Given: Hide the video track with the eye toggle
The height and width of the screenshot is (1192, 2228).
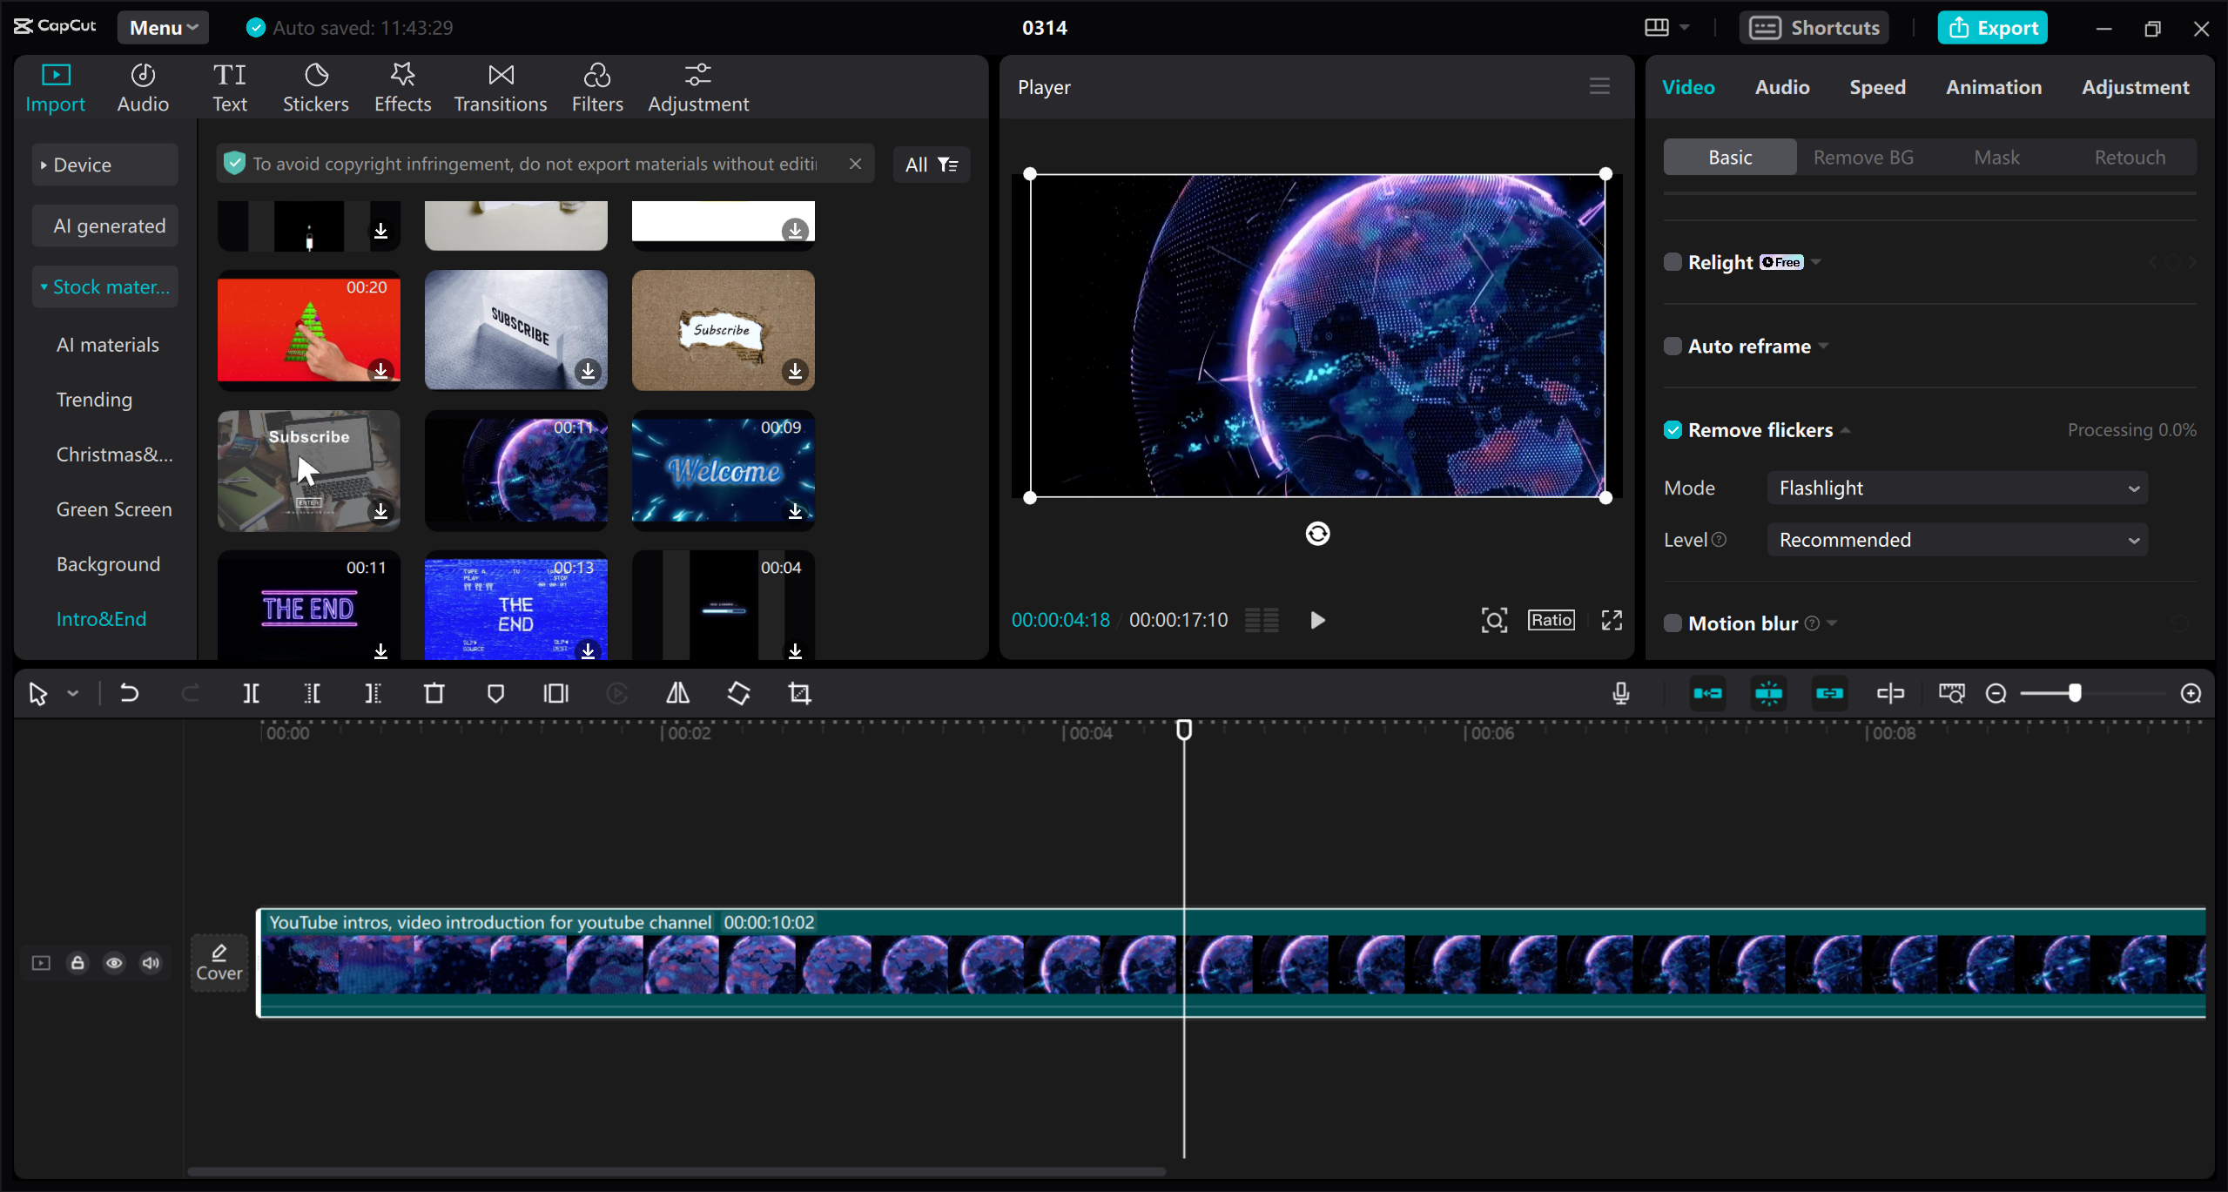Looking at the screenshot, I should pyautogui.click(x=114, y=963).
